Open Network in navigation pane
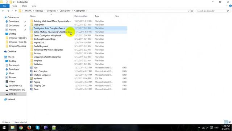The image size is (232, 131). [x=11, y=99]
